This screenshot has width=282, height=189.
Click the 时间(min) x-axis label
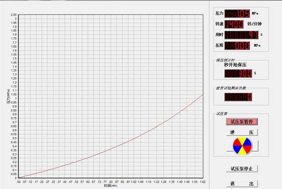(111, 185)
